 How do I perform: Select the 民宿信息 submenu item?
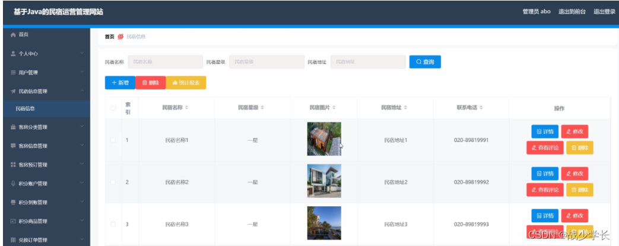pos(46,108)
